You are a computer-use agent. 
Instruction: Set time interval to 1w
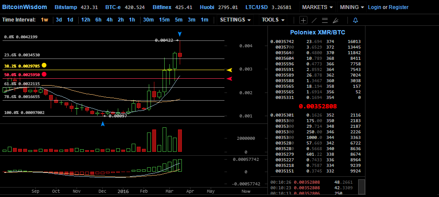point(45,20)
